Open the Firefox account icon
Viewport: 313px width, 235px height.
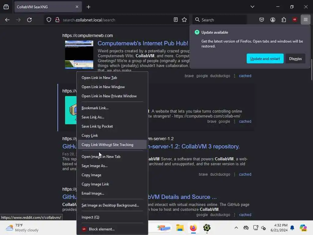pos(273,20)
